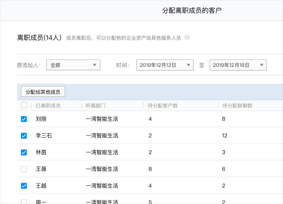The height and width of the screenshot is (204, 283).
Task: Click the 已离职成员 column header
Action: pos(48,105)
